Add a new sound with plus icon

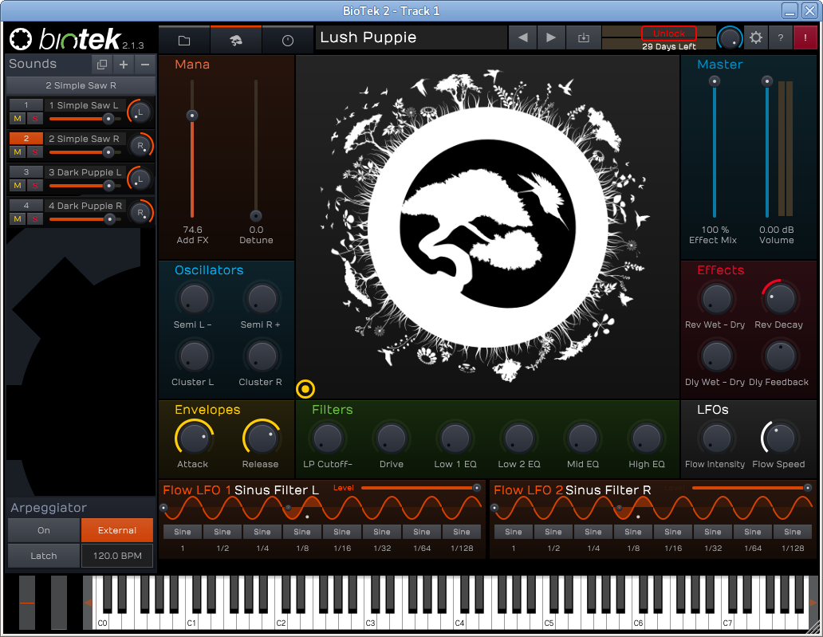click(x=124, y=65)
